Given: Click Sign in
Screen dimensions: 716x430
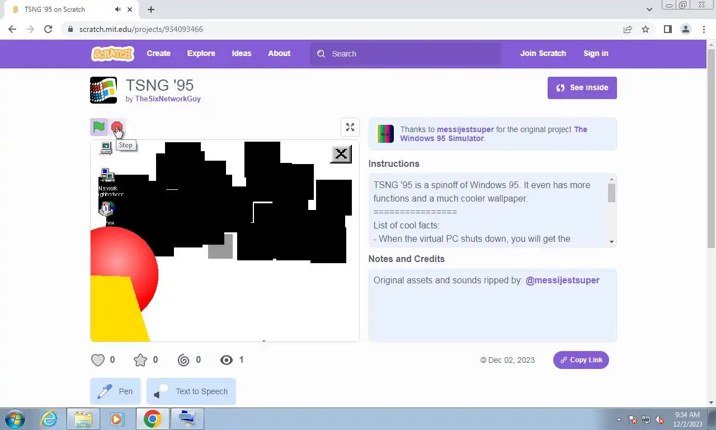Looking at the screenshot, I should (x=596, y=54).
